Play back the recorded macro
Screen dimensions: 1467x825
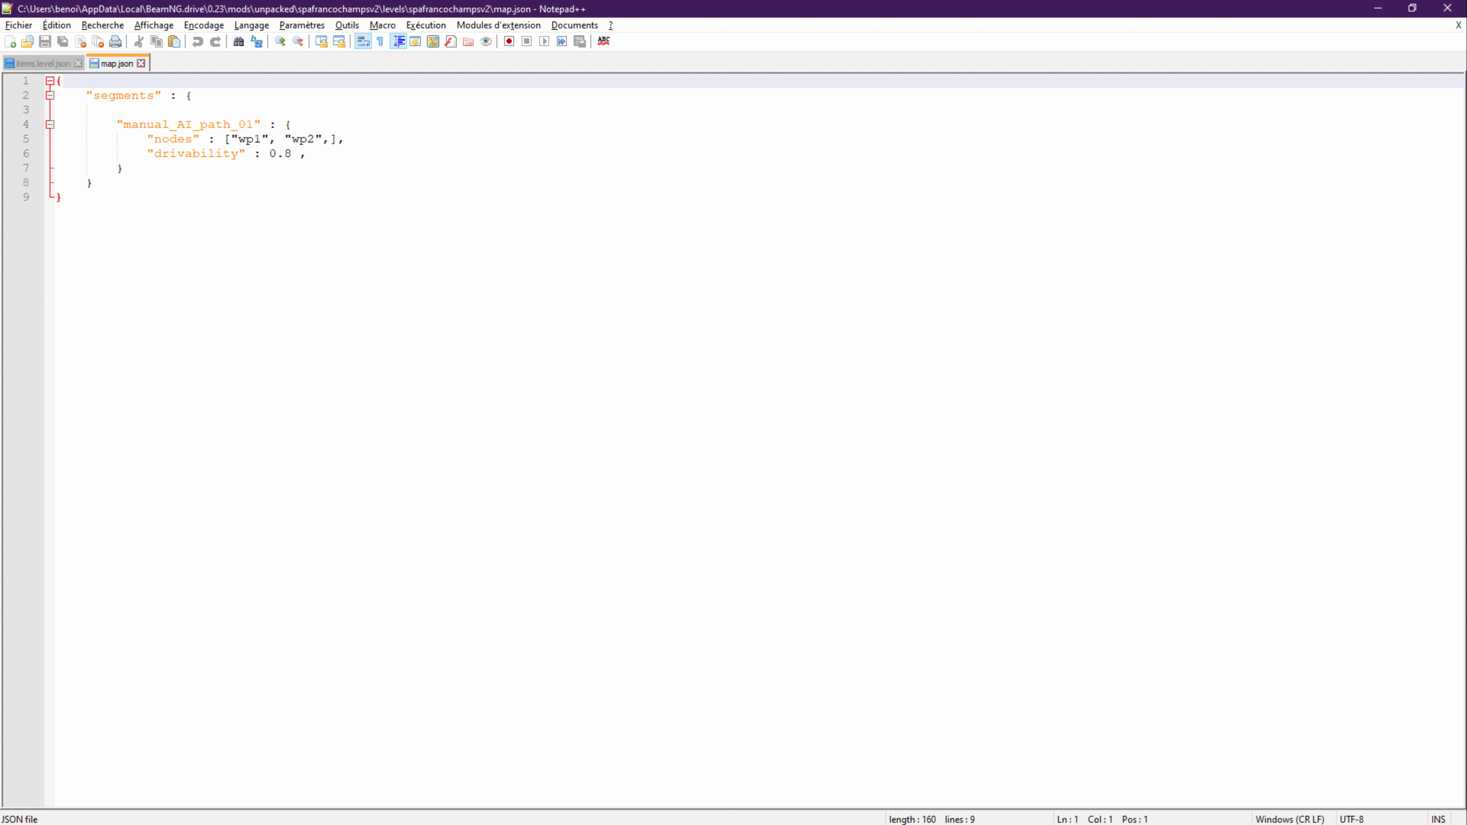[544, 42]
